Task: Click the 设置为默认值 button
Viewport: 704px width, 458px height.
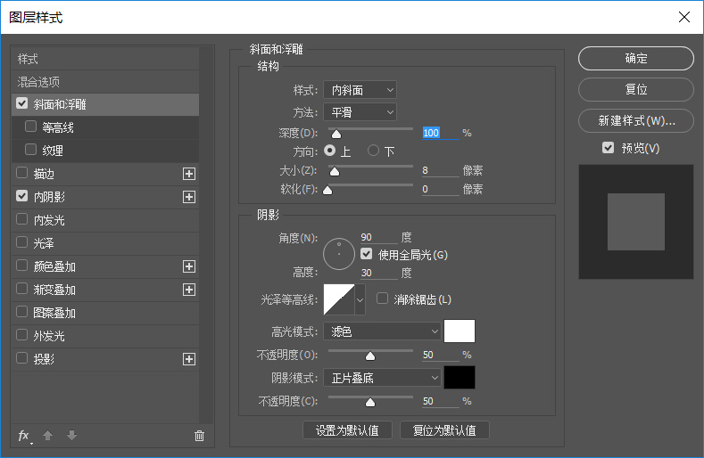Action: [x=348, y=430]
